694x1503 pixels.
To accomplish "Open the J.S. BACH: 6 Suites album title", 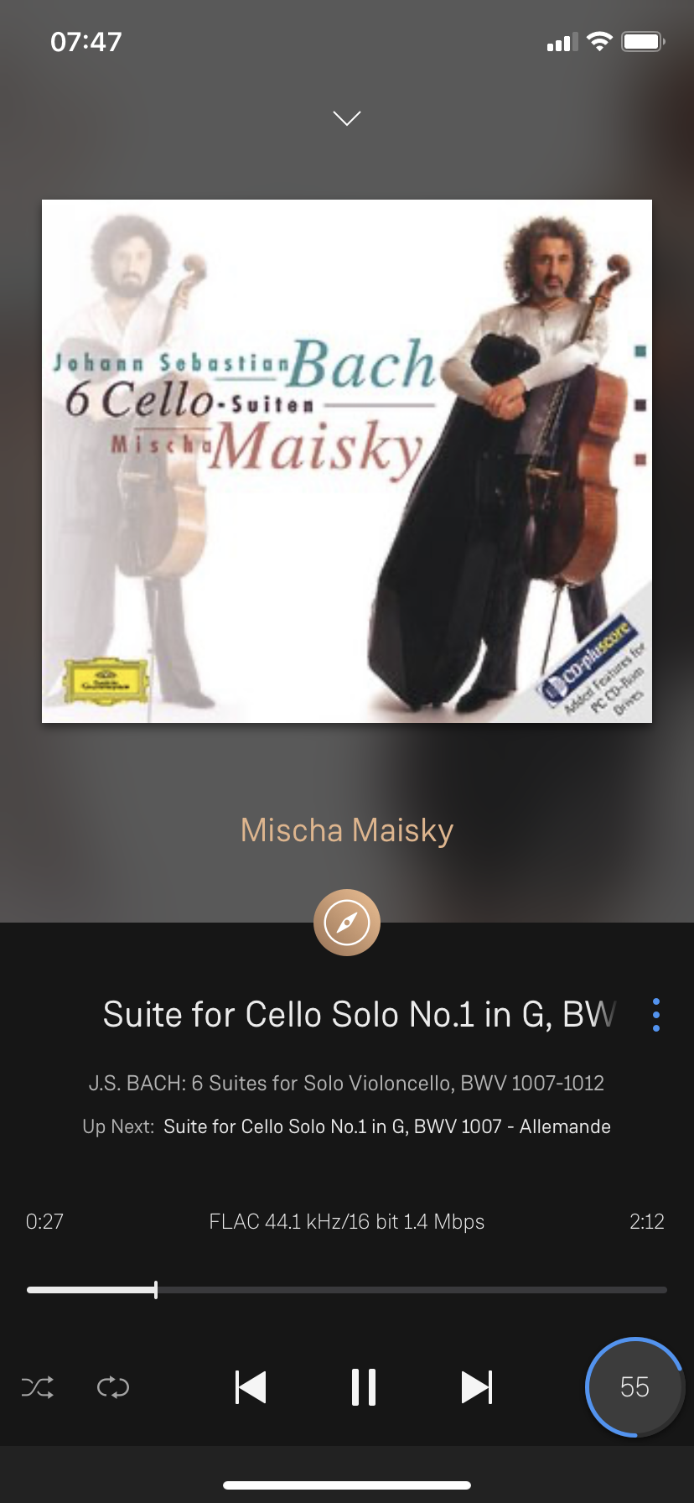I will click(347, 1083).
